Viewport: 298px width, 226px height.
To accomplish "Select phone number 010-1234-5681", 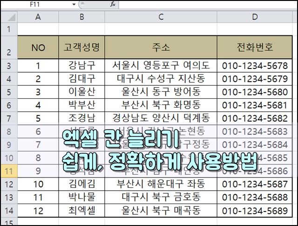I will (255, 105).
